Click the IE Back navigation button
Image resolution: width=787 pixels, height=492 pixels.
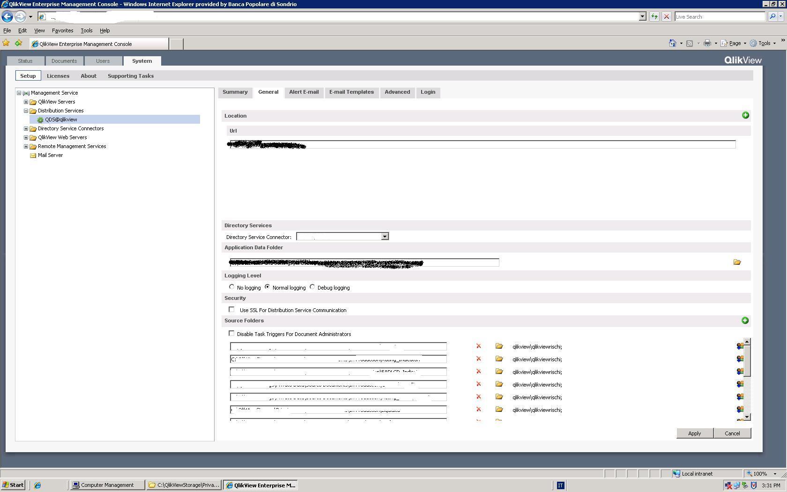tap(7, 16)
